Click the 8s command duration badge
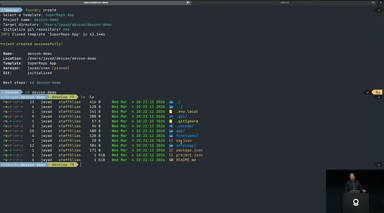 (x=378, y=92)
